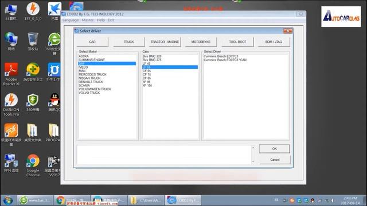367x206 pixels.
Task: Open the Network desktop icon
Action: coord(11,41)
